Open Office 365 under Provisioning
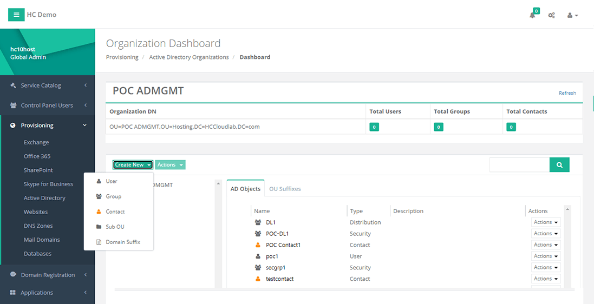 pyautogui.click(x=37, y=156)
